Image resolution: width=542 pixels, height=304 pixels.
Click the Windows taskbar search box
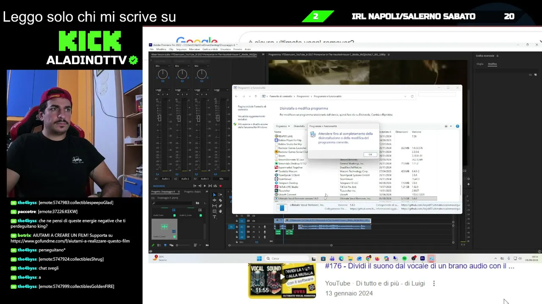pos(288,258)
